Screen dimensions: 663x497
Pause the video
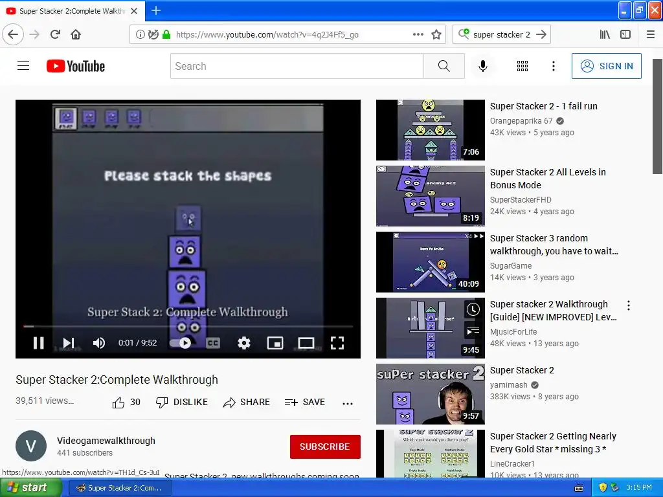pos(38,343)
